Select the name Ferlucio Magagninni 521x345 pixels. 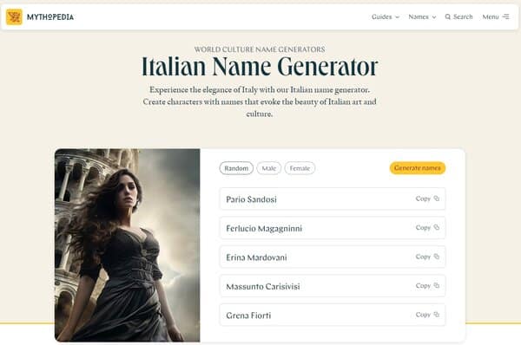[x=264, y=229]
